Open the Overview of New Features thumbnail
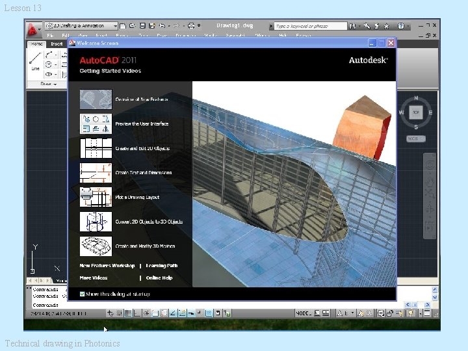Viewport: 468px width, 351px height. click(96, 99)
